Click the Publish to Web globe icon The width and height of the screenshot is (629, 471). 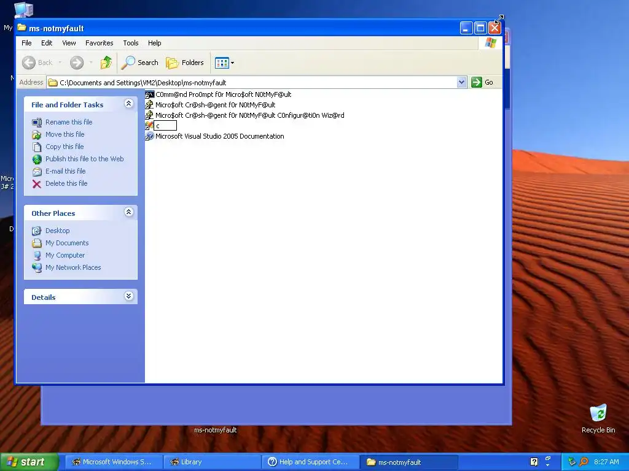pos(37,159)
